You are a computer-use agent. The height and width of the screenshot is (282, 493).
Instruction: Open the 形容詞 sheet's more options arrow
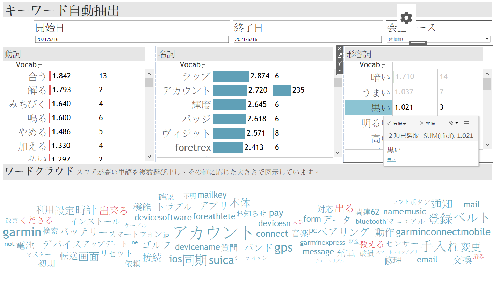(340, 70)
